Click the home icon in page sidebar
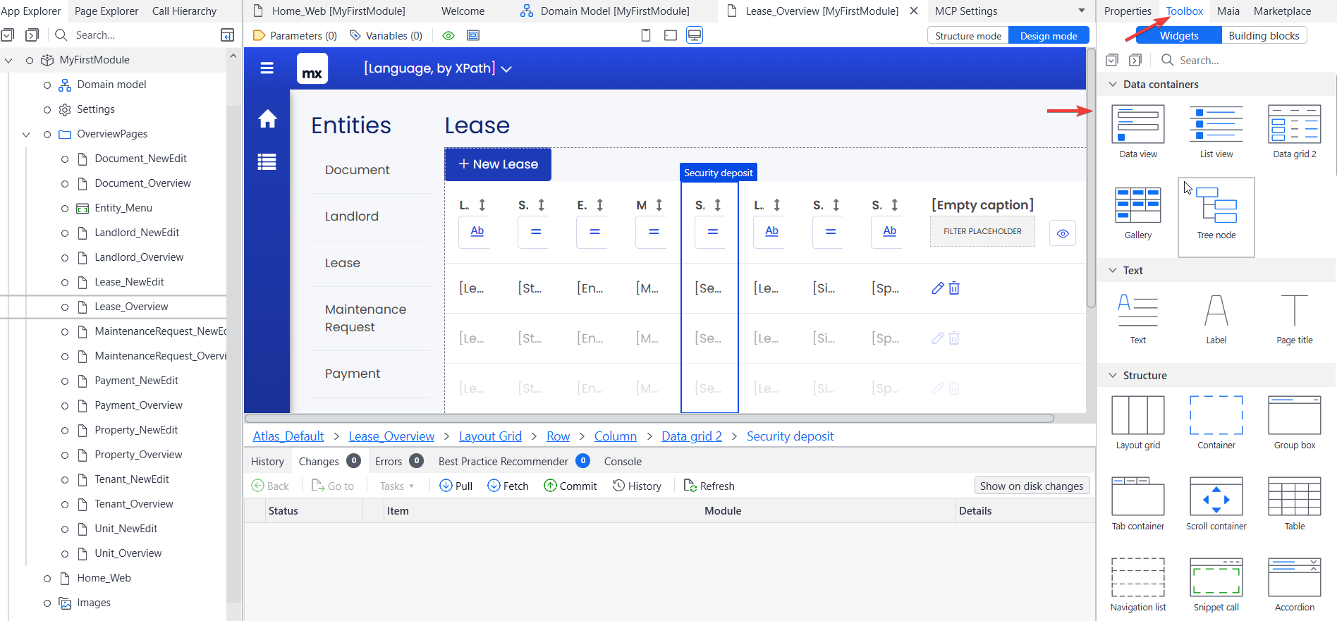 pyautogui.click(x=267, y=119)
